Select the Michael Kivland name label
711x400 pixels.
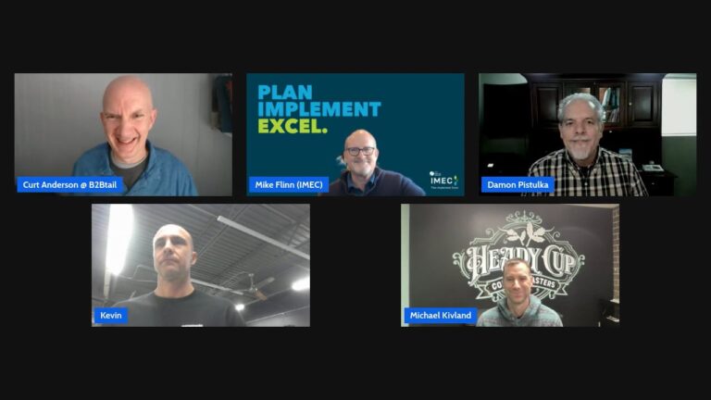coord(441,315)
